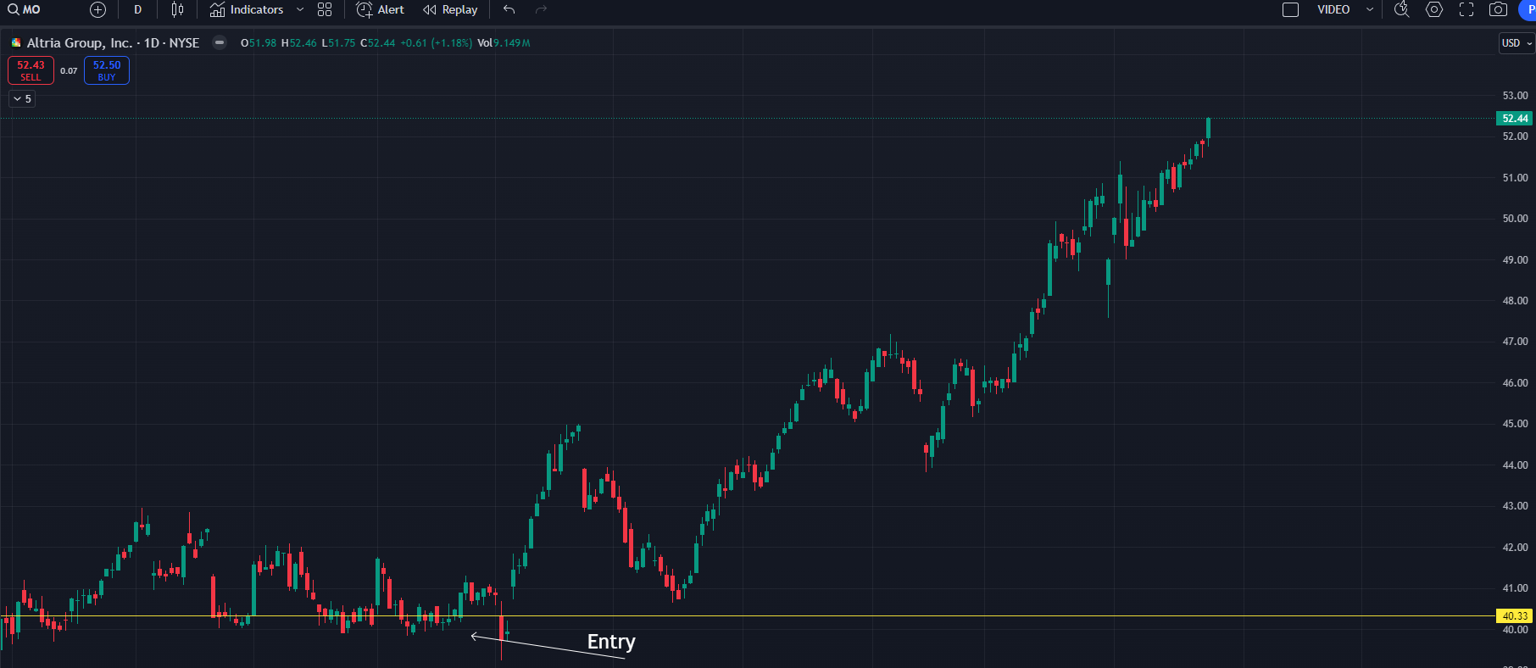Open the user profile avatar
Screen dimensions: 1536x668
point(1528,10)
